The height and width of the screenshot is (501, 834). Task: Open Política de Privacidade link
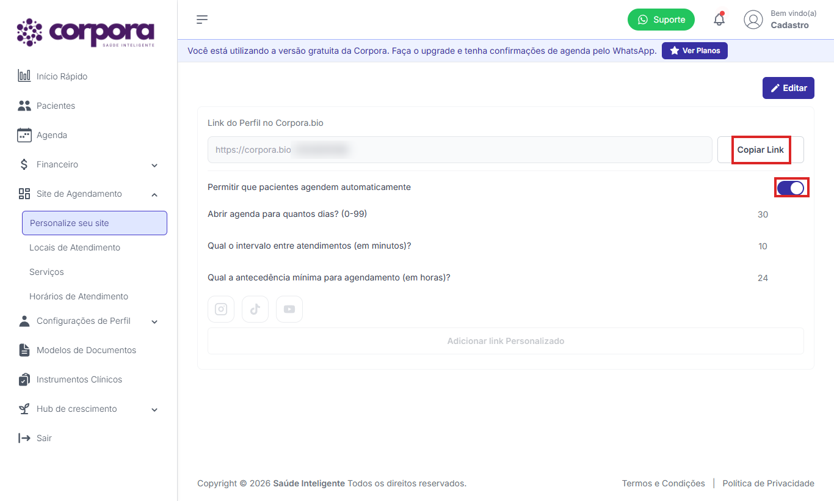coord(769,483)
